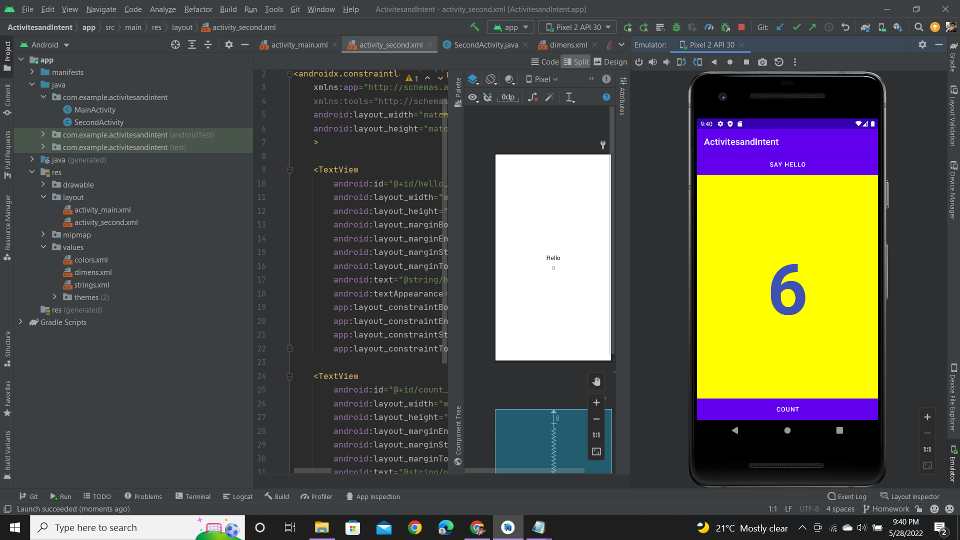The height and width of the screenshot is (540, 960).
Task: Open Pixel 2 API 30 device dropdown
Action: (x=578, y=27)
